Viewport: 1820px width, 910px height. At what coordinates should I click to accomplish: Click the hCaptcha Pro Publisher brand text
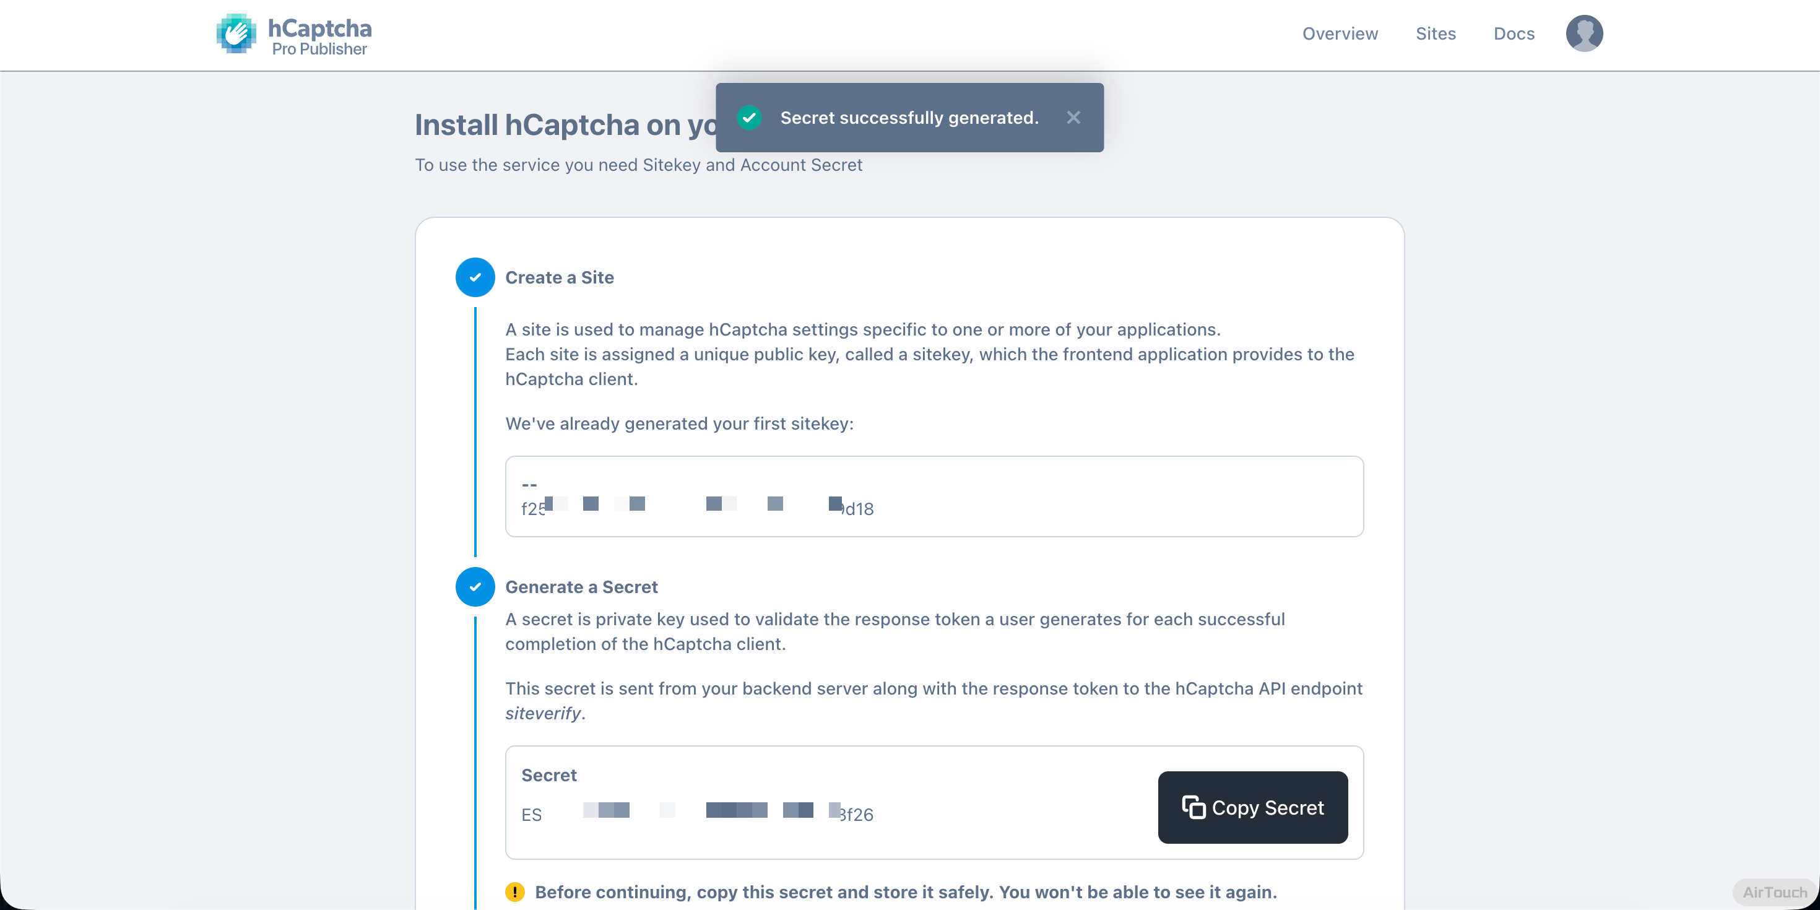click(319, 36)
